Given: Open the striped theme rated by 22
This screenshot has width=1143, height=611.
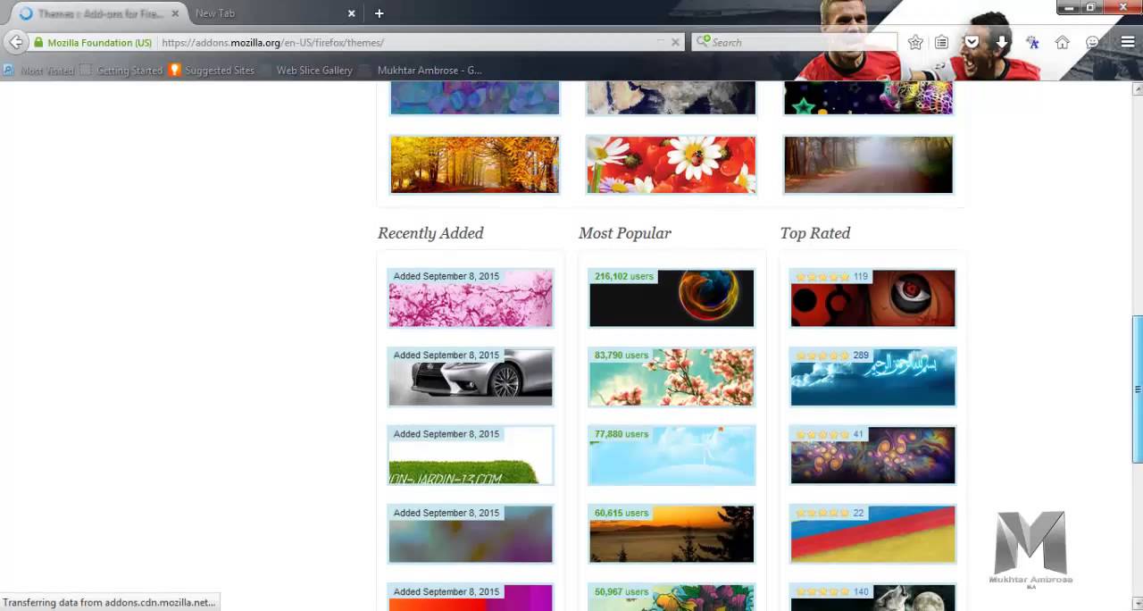Looking at the screenshot, I should pos(872,534).
